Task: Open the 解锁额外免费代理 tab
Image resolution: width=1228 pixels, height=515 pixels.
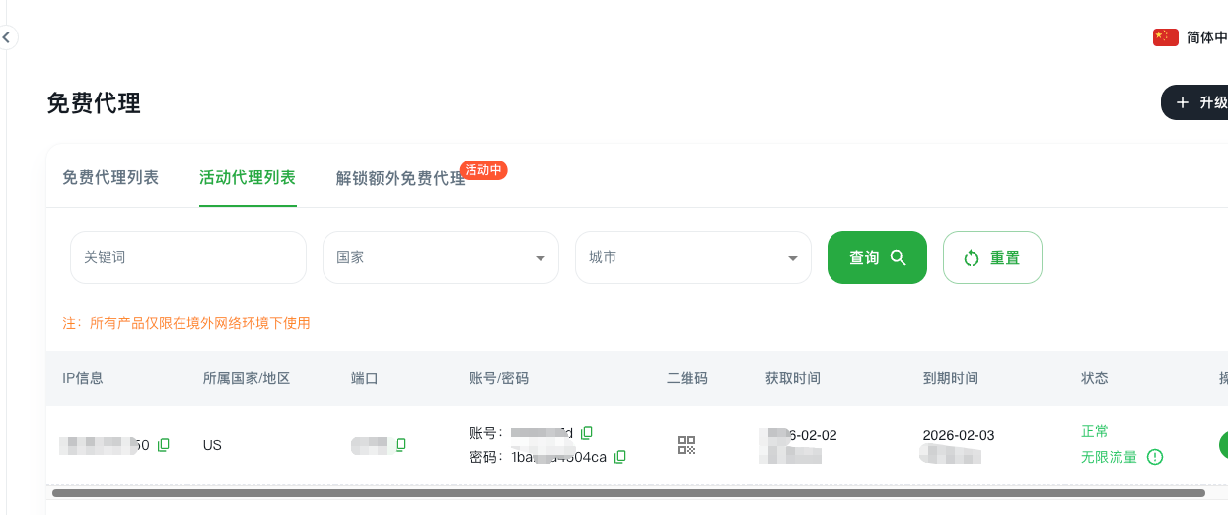Action: [400, 179]
